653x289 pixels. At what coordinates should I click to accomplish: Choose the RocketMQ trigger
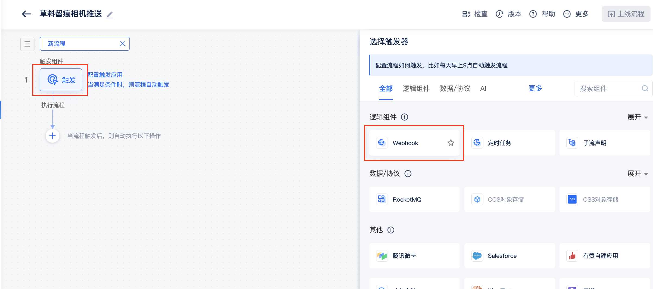pyautogui.click(x=414, y=199)
